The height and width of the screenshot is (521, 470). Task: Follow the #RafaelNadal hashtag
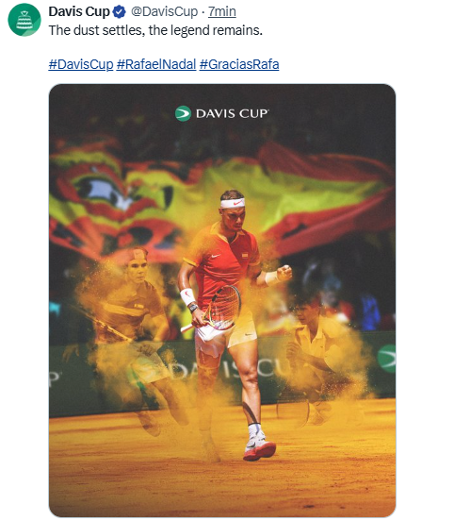point(156,64)
